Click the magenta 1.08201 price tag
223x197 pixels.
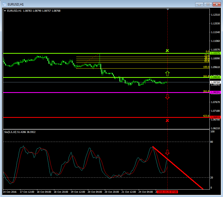pos(216,92)
